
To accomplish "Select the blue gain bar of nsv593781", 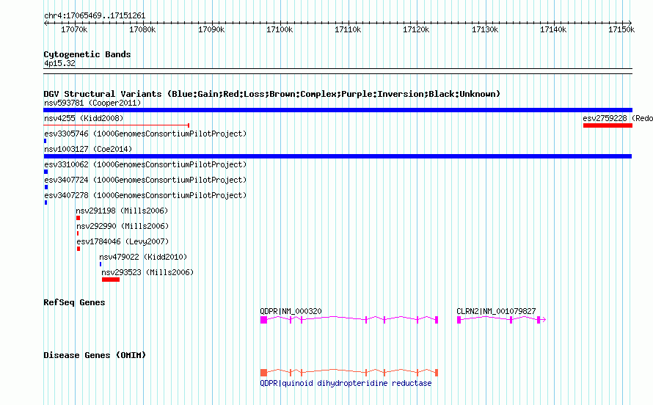I will (338, 110).
